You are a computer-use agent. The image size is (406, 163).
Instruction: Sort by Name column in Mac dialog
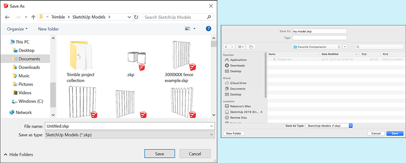pos(293,54)
